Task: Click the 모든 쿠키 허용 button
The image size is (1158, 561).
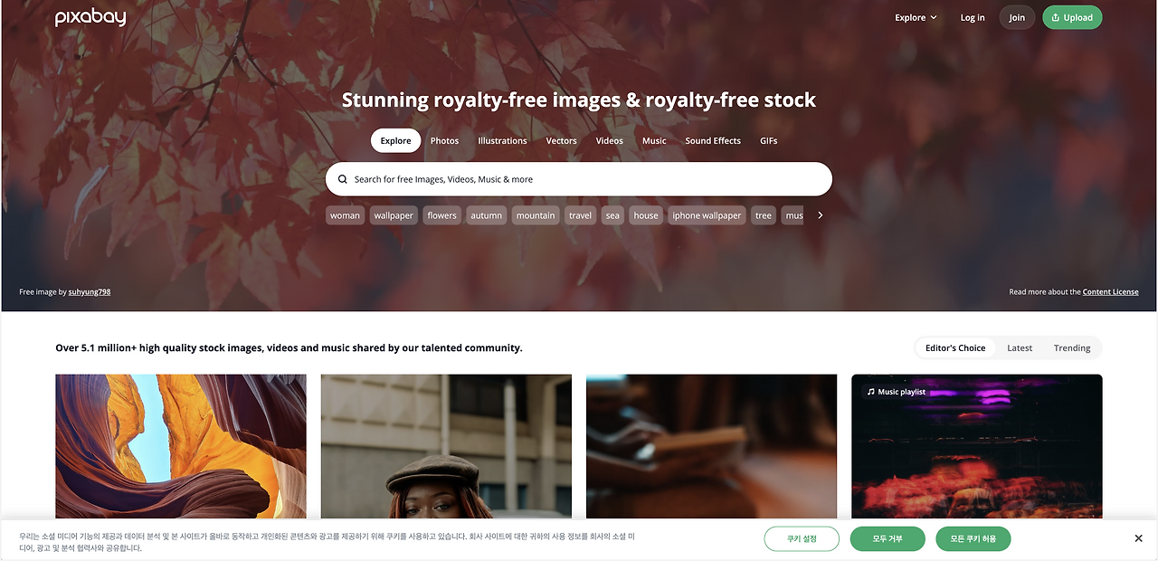Action: tap(973, 538)
